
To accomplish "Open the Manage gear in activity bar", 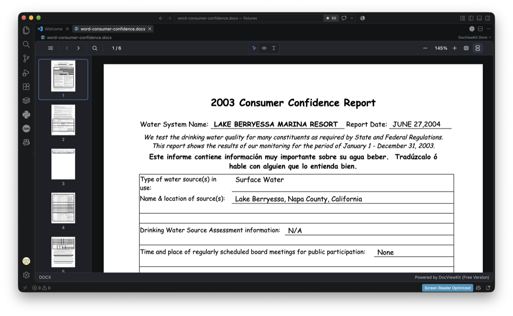I will coord(26,275).
